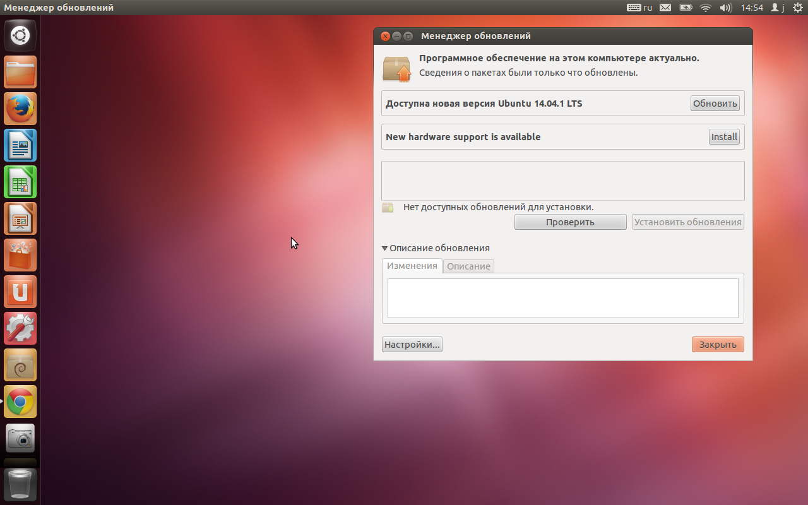Launch Google Chrome from the launcher
808x505 pixels.
[x=20, y=401]
